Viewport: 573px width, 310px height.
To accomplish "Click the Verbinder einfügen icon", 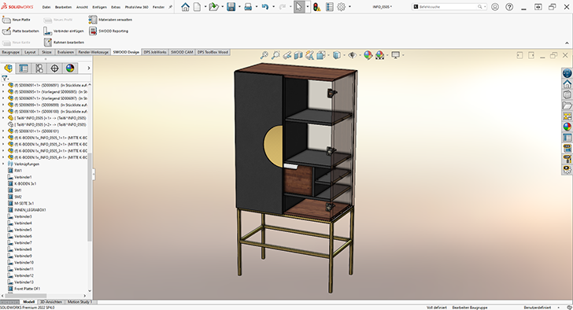I will point(47,31).
